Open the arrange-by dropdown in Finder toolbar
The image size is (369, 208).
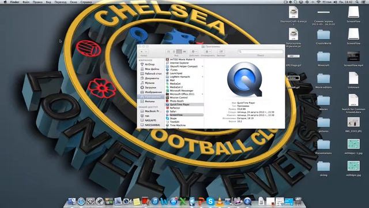pyautogui.click(x=208, y=51)
